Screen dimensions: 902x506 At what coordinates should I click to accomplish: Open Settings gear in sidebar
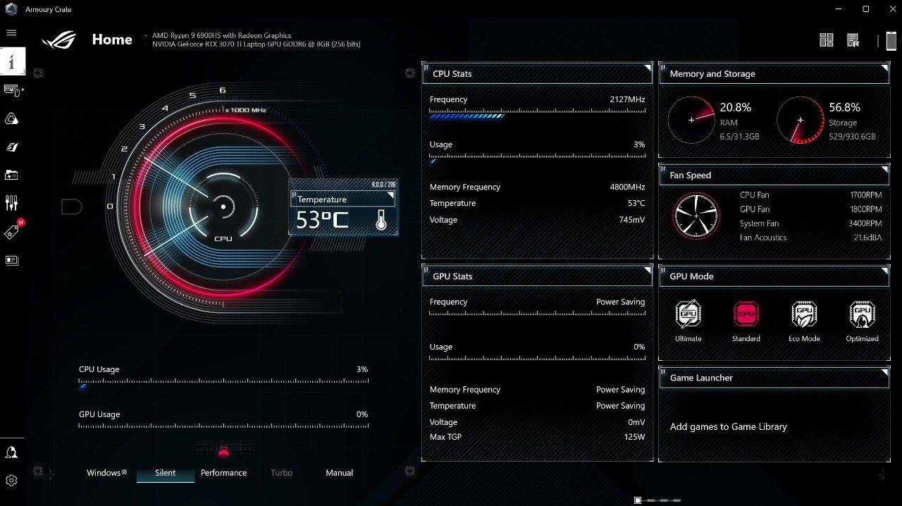pyautogui.click(x=11, y=481)
